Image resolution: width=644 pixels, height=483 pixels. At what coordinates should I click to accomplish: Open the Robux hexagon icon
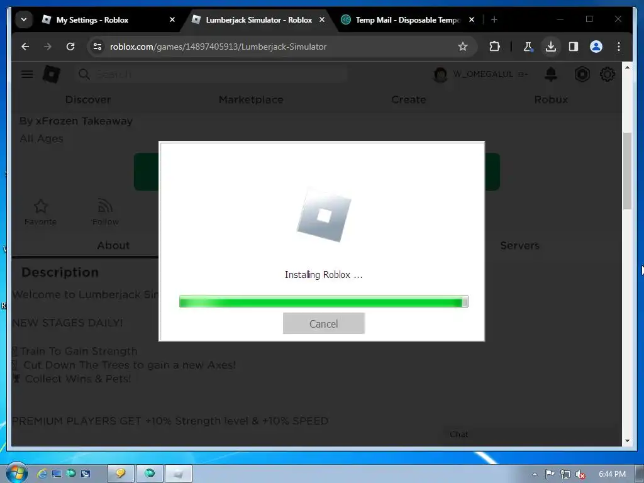click(582, 74)
